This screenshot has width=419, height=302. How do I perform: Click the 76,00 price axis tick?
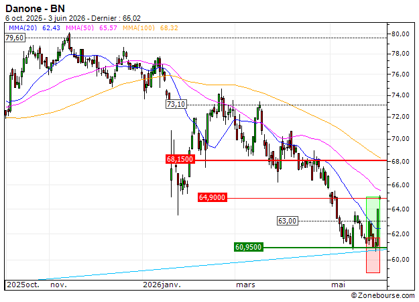pyautogui.click(x=400, y=74)
